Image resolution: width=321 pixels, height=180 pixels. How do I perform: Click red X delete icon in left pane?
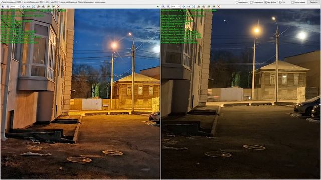(58, 6)
